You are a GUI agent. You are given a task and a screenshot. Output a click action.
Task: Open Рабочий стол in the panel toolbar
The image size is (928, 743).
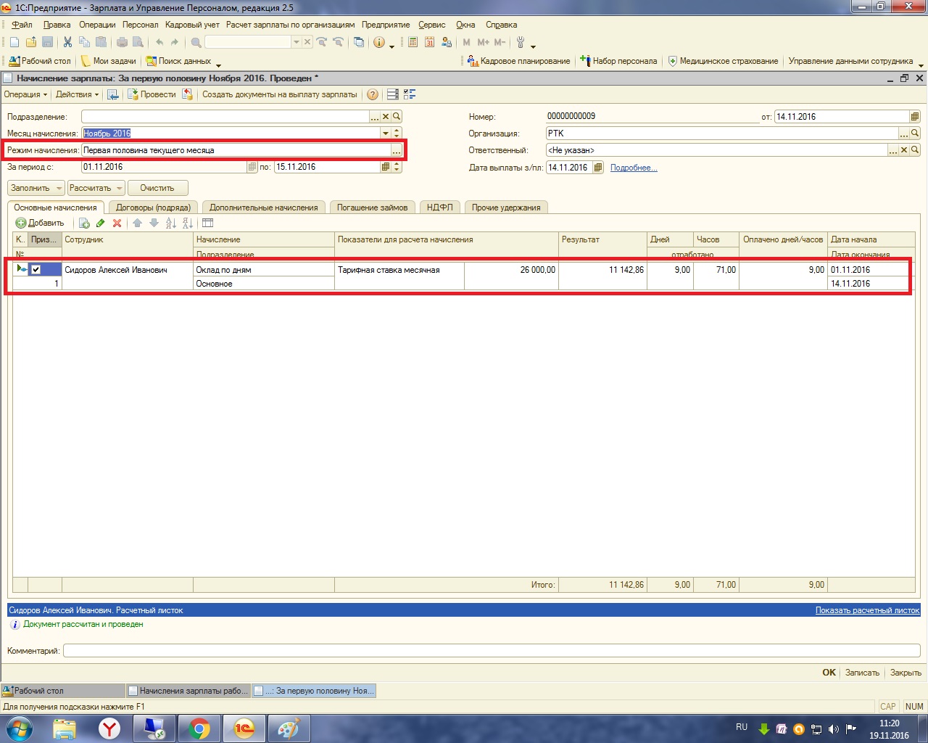[40, 61]
